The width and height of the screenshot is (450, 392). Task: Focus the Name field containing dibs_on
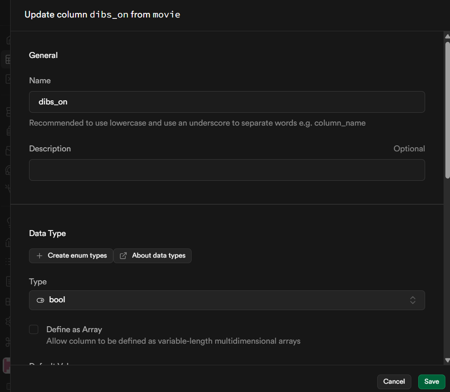click(227, 102)
